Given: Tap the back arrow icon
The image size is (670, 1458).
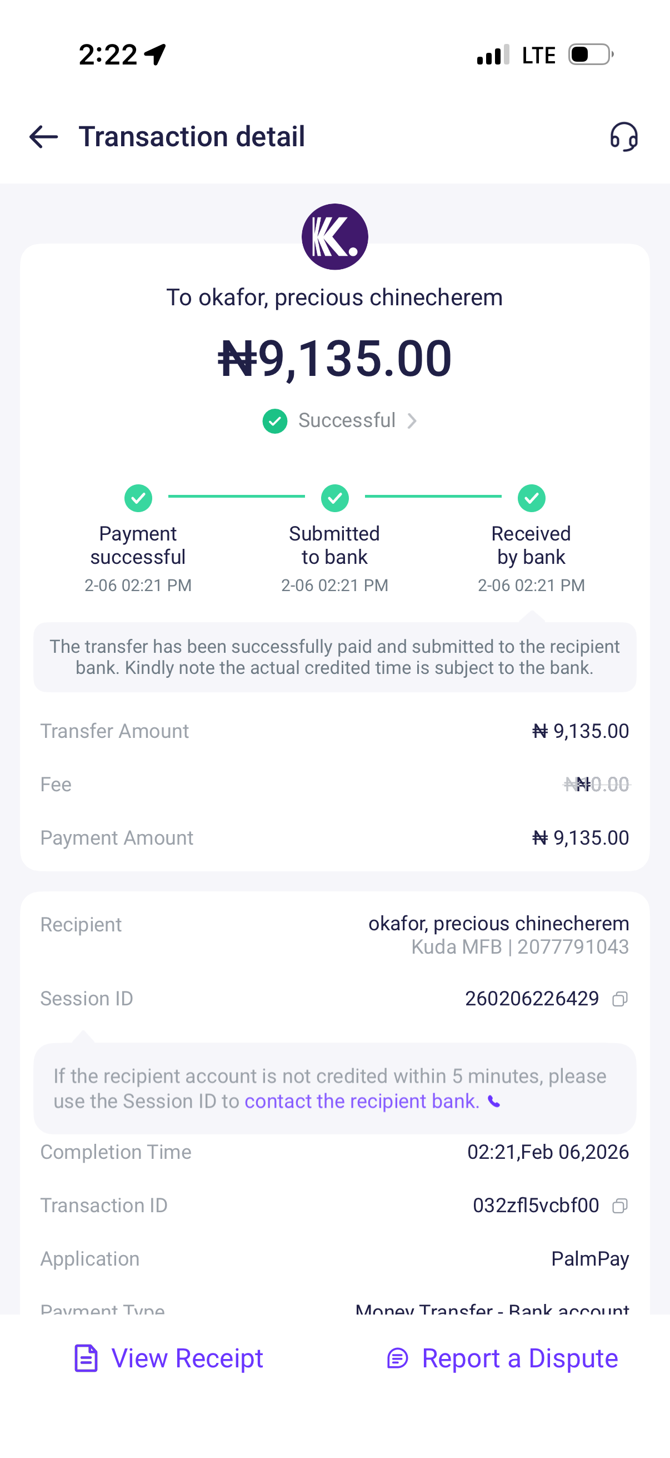Looking at the screenshot, I should 43,136.
